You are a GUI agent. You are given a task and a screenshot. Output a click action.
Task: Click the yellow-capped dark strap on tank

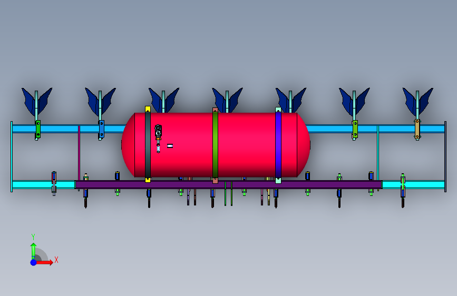coord(148,144)
